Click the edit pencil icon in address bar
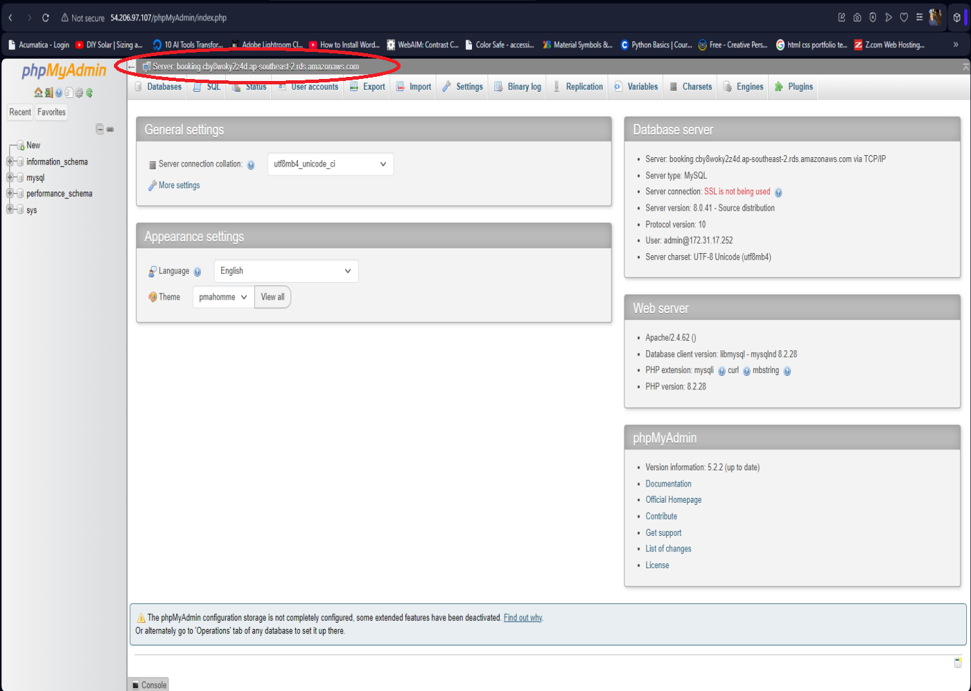 point(842,18)
